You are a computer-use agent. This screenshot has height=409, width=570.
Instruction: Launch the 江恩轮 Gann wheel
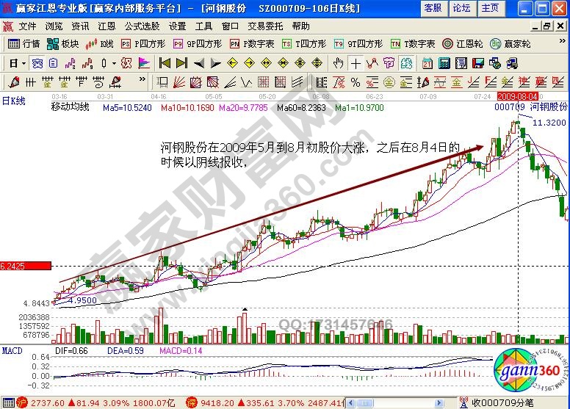point(463,44)
